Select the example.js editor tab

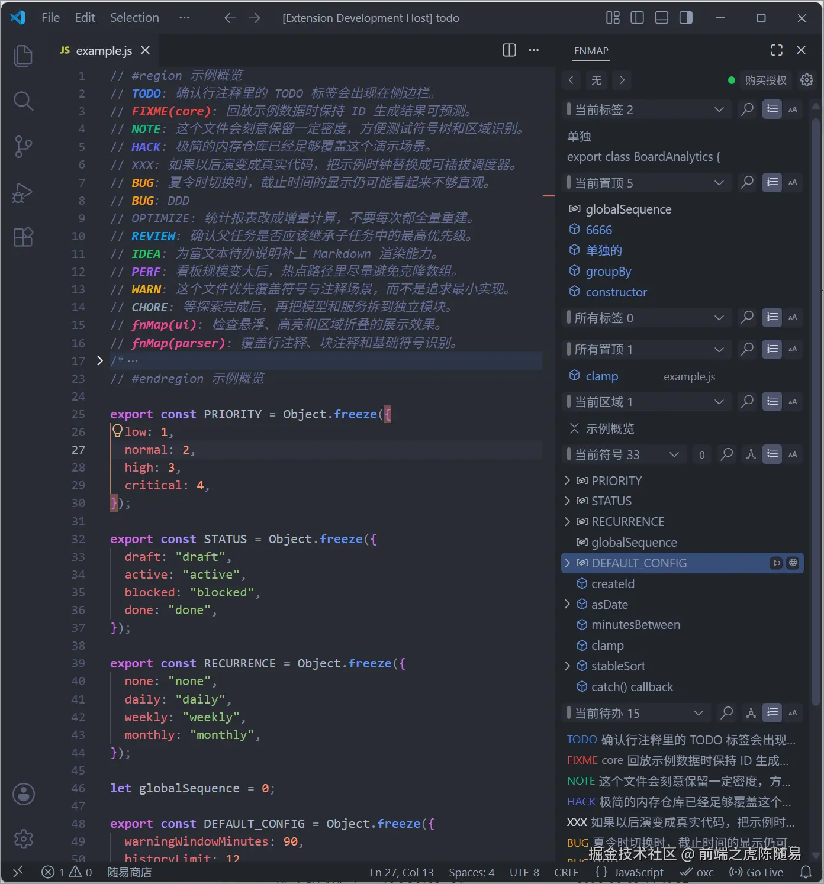104,50
